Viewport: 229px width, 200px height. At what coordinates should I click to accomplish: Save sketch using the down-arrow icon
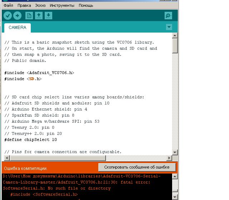(x=49, y=15)
